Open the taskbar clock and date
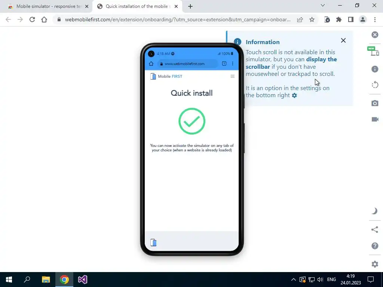 (x=350, y=280)
